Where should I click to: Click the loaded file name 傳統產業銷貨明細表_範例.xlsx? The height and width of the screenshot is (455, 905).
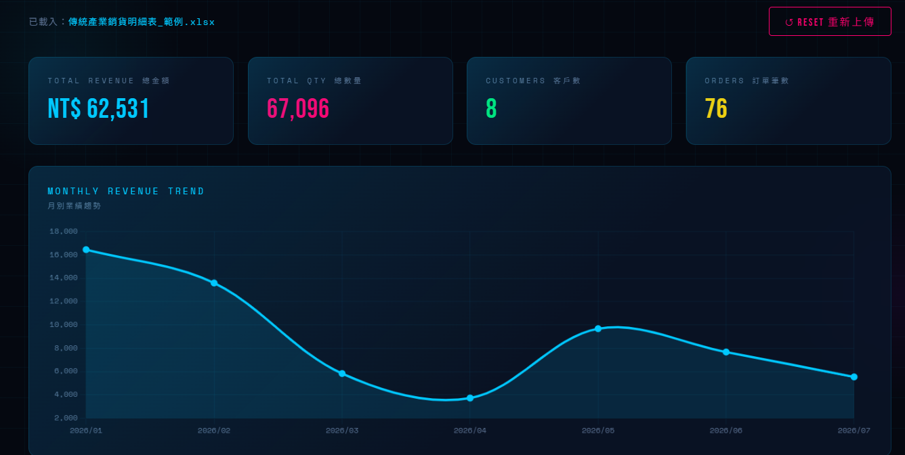click(142, 22)
